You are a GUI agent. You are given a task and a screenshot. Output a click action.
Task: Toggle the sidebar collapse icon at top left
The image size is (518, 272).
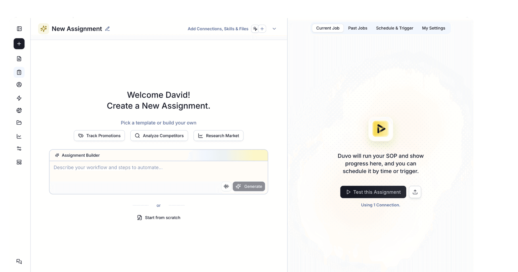coord(19,28)
